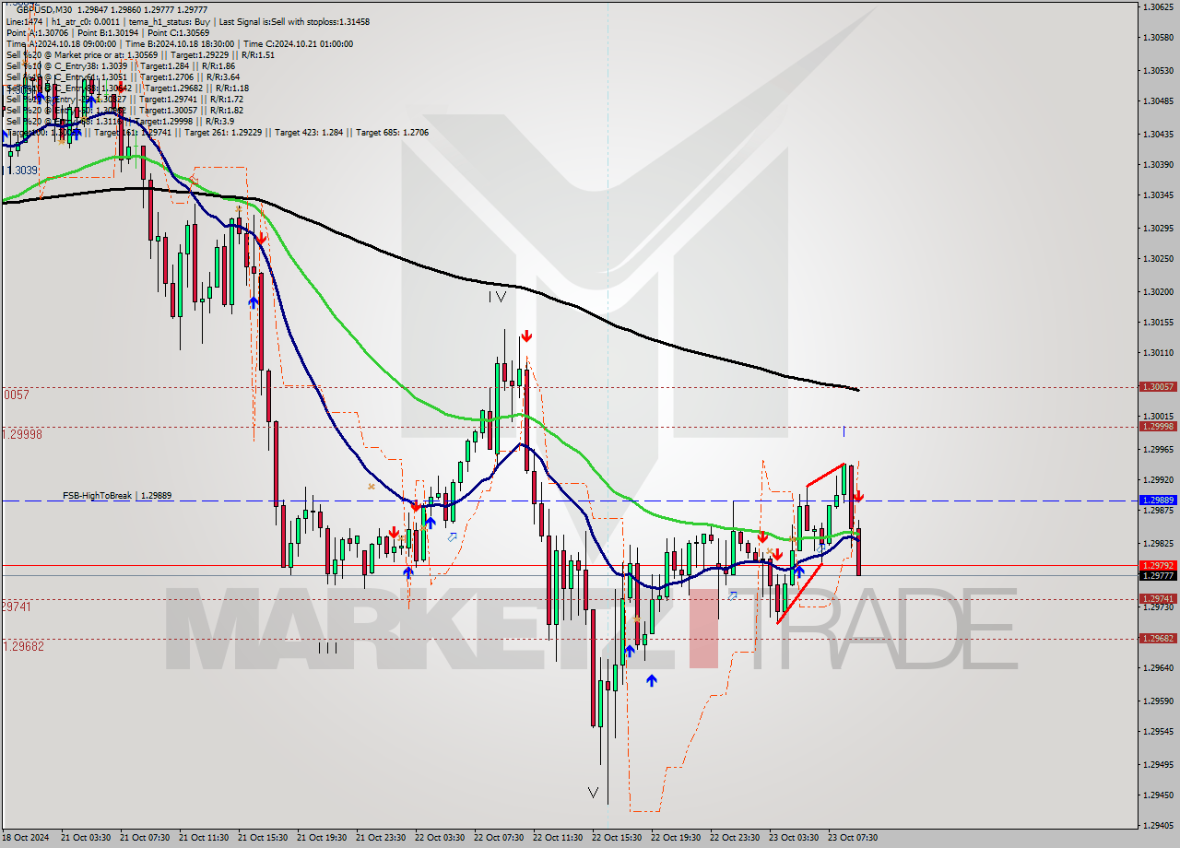Screen dimensions: 1180x848
Task: Click the '23 Oct 07:30' time label
Action: click(x=853, y=838)
